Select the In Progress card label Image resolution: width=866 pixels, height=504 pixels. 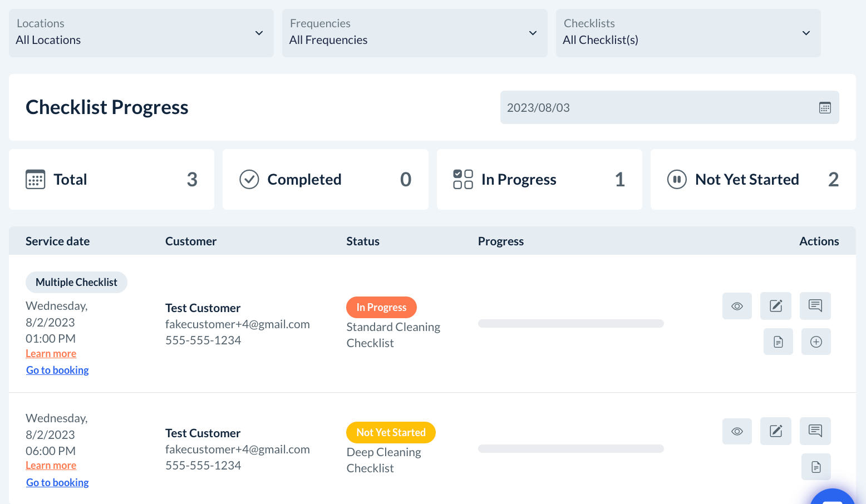519,179
